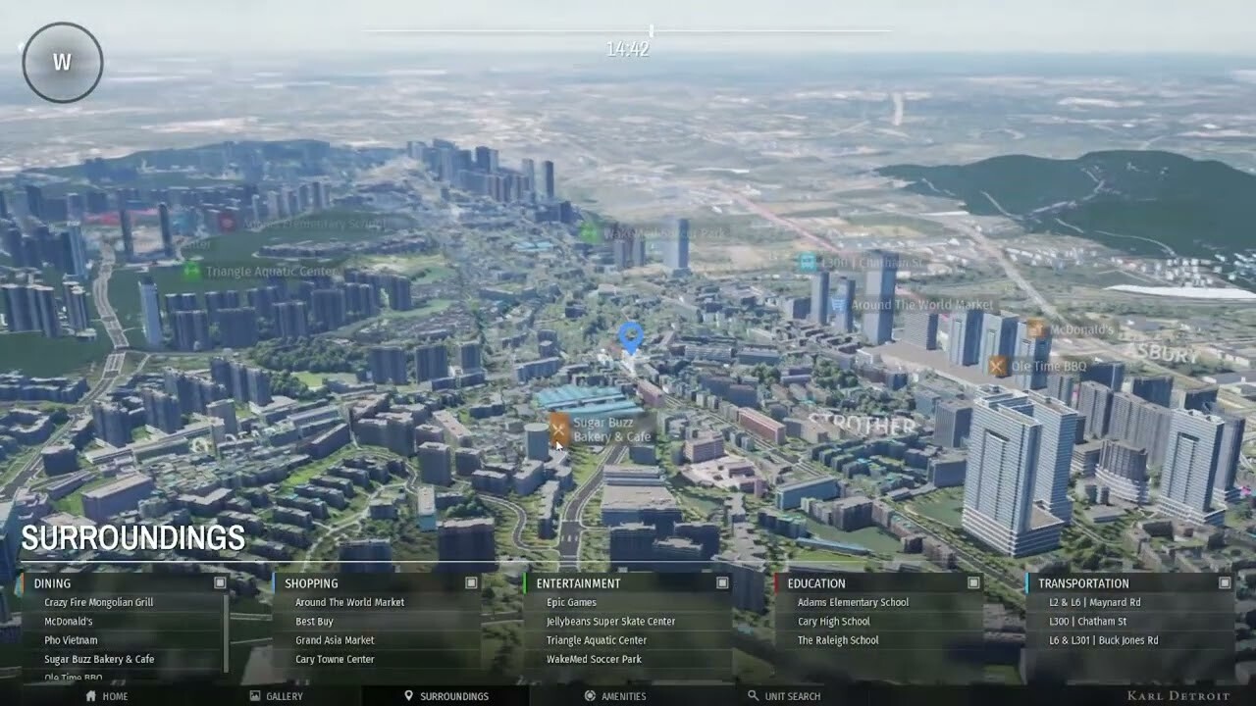The width and height of the screenshot is (1256, 706).
Task: Disable the Transportation category checkbox
Action: point(1225,582)
